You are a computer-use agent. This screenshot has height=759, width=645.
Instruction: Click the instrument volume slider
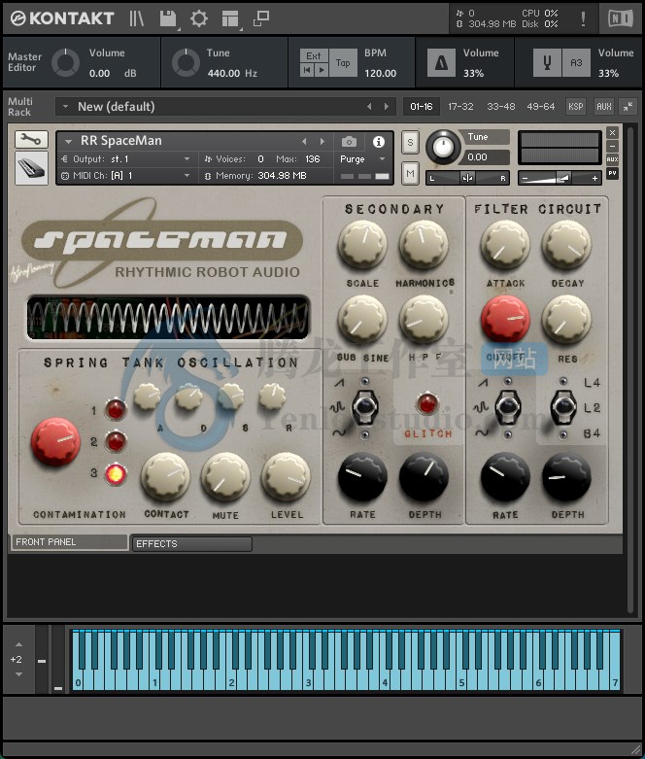point(560,178)
